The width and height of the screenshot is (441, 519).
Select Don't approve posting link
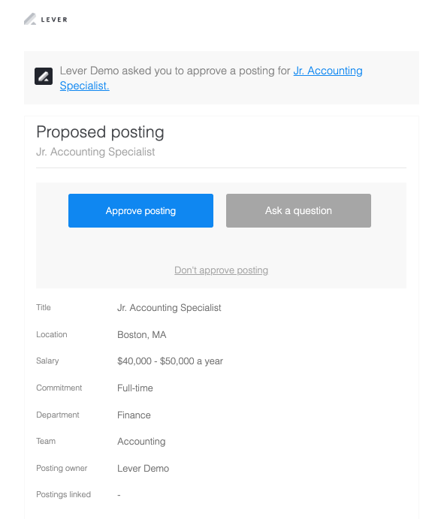click(221, 270)
